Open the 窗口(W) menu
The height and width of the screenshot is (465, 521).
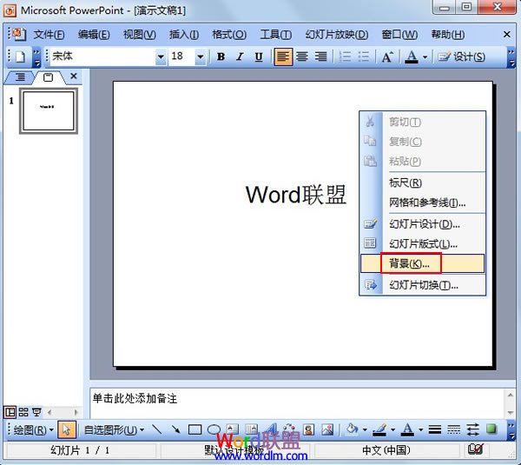click(399, 35)
